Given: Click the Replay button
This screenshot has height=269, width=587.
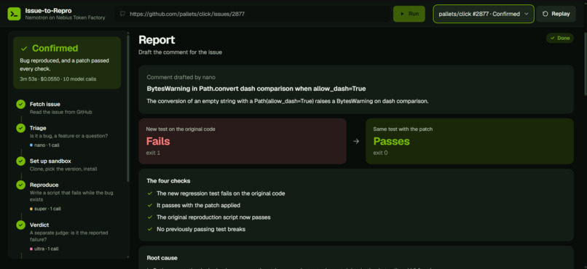Looking at the screenshot, I should (x=556, y=14).
